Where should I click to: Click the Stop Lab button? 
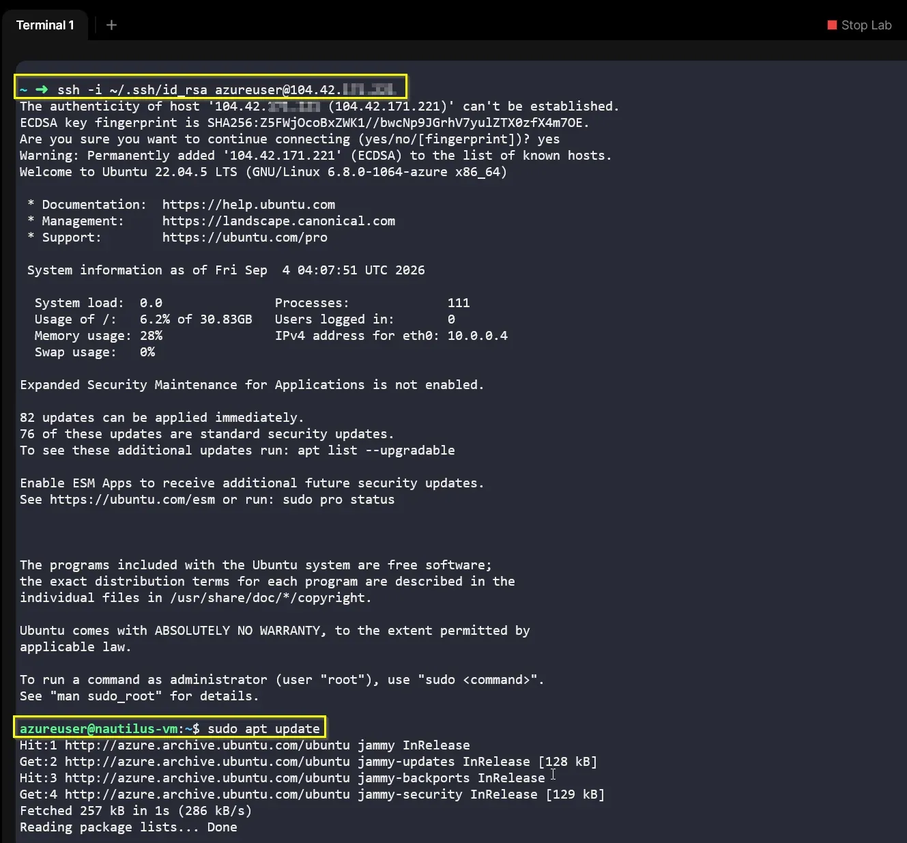859,25
